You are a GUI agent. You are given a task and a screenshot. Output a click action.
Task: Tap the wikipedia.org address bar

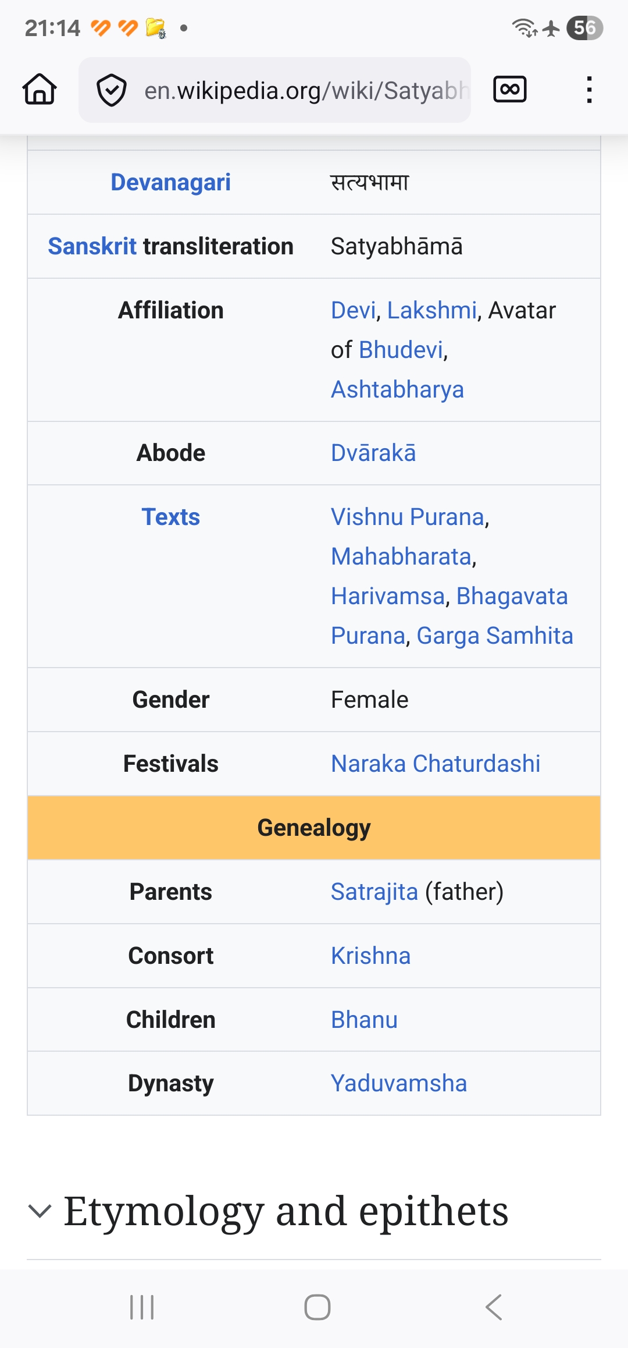click(305, 90)
